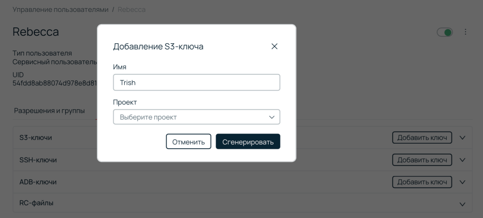
Task: Open the project selection dropdown arrow
Action: [x=273, y=116]
